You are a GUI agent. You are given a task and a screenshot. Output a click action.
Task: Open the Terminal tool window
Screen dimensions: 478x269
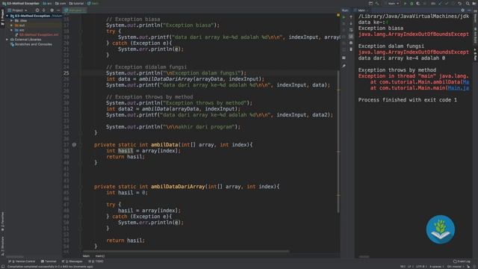(49, 262)
